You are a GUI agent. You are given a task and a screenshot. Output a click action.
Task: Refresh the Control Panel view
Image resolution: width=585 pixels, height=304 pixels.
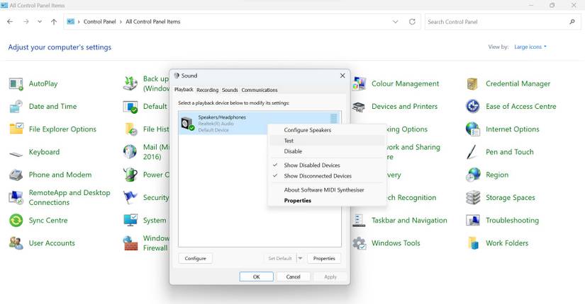412,22
